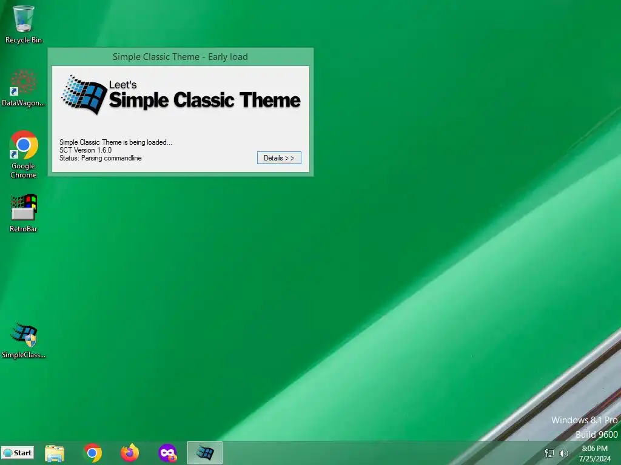
Task: Open the purple mask browser taskbar icon
Action: pos(167,453)
